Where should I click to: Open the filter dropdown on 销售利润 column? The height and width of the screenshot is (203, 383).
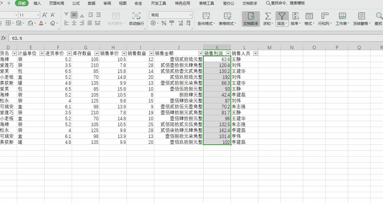click(x=228, y=53)
